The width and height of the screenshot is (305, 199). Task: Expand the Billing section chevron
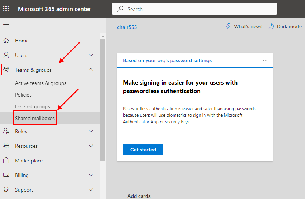pyautogui.click(x=91, y=175)
